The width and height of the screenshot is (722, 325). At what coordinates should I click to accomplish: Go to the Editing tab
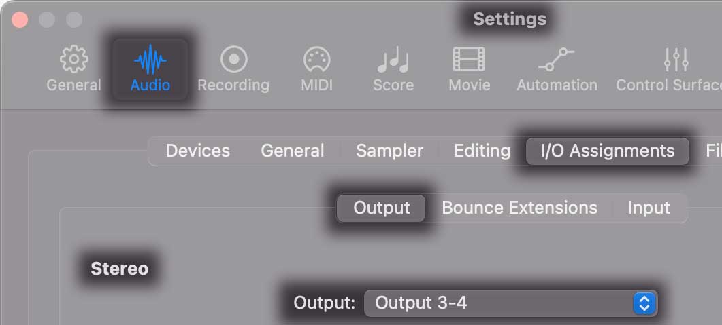[482, 151]
